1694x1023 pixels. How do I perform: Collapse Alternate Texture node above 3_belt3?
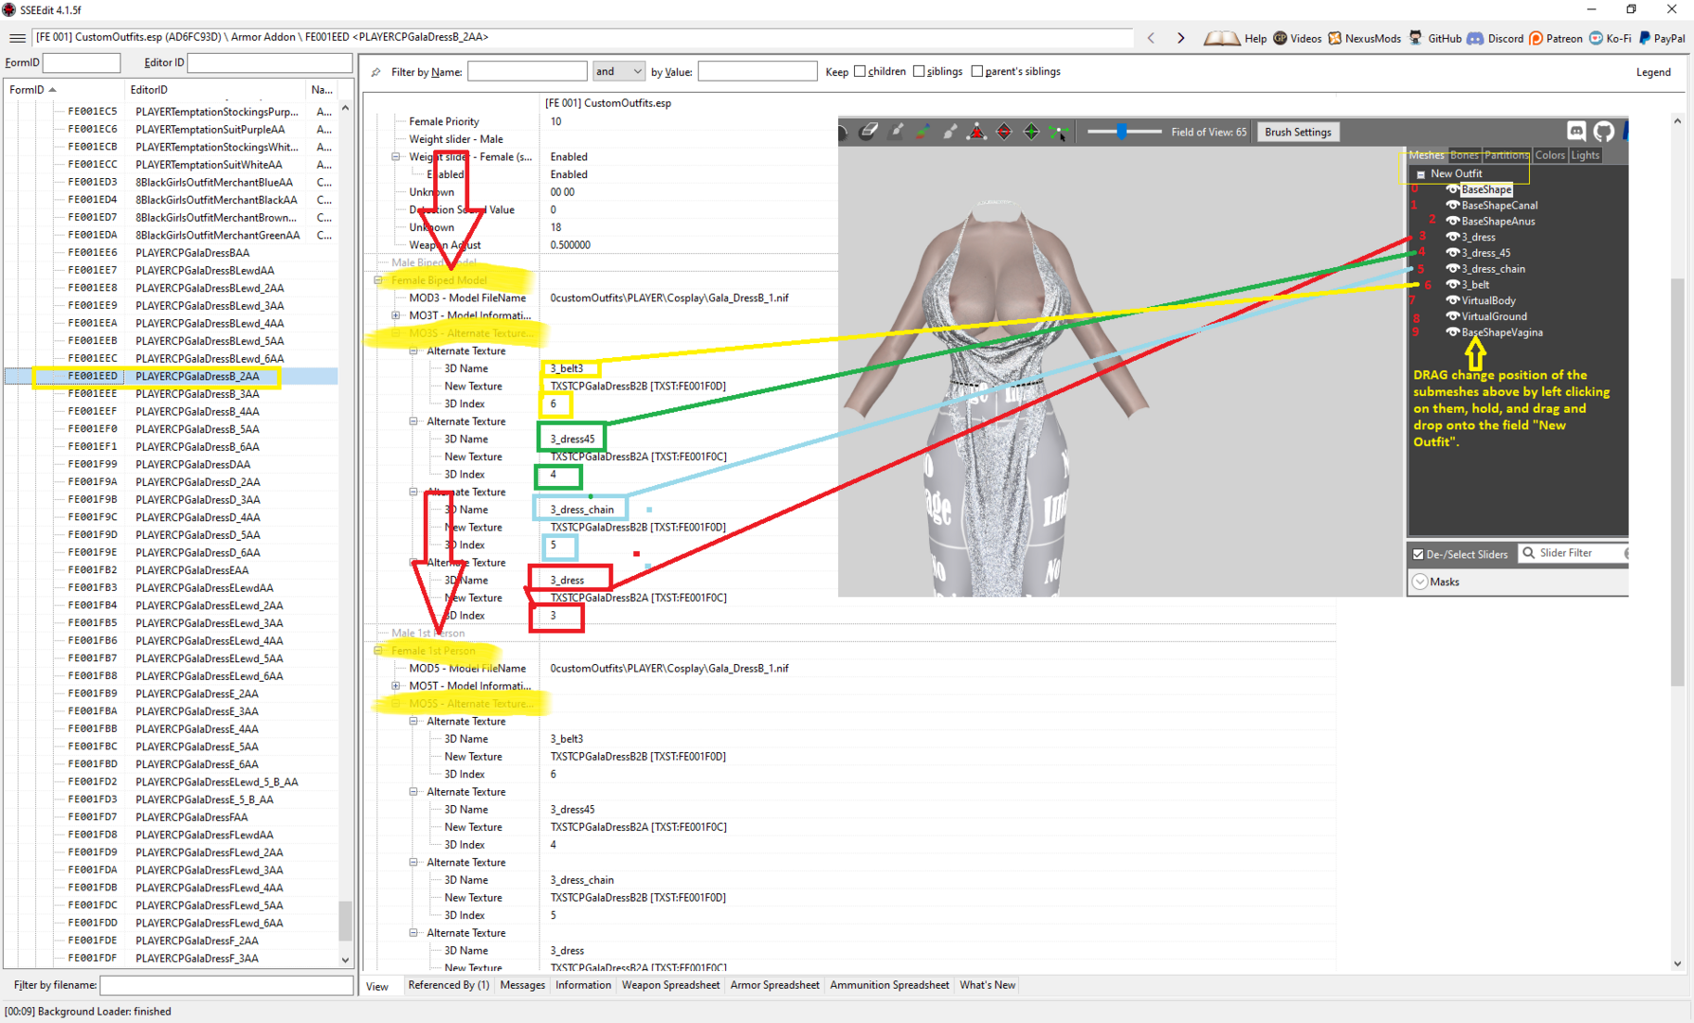[414, 350]
